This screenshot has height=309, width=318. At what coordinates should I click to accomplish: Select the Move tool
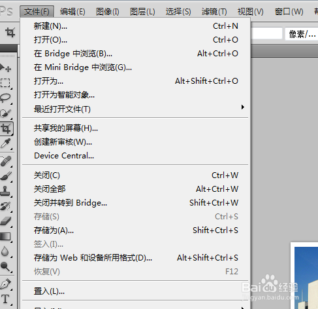[x=6, y=68]
